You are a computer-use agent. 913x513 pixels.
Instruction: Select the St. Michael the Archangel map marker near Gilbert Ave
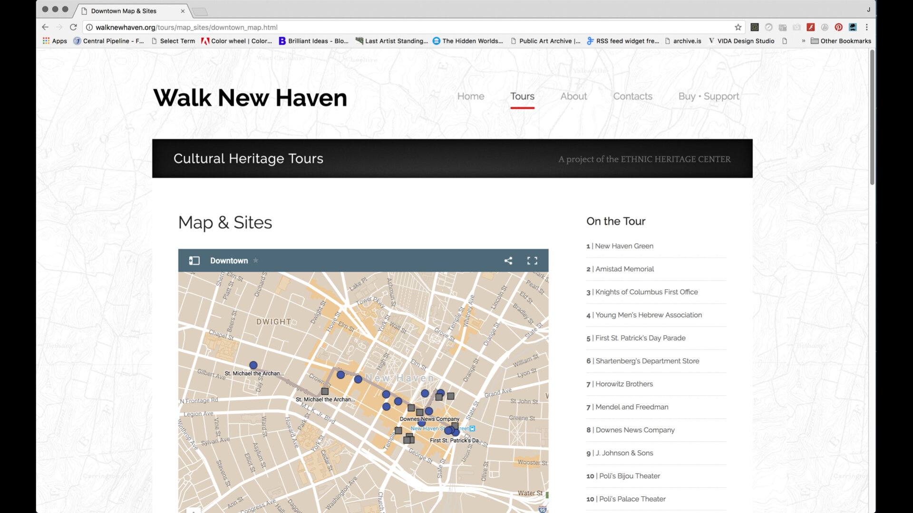coord(253,365)
